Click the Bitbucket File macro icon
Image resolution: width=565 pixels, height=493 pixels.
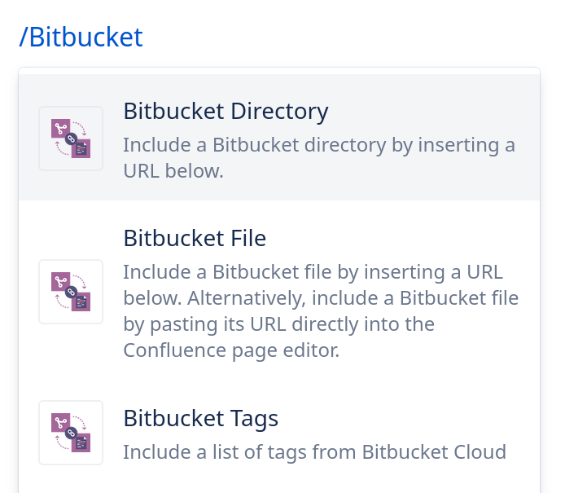71,292
